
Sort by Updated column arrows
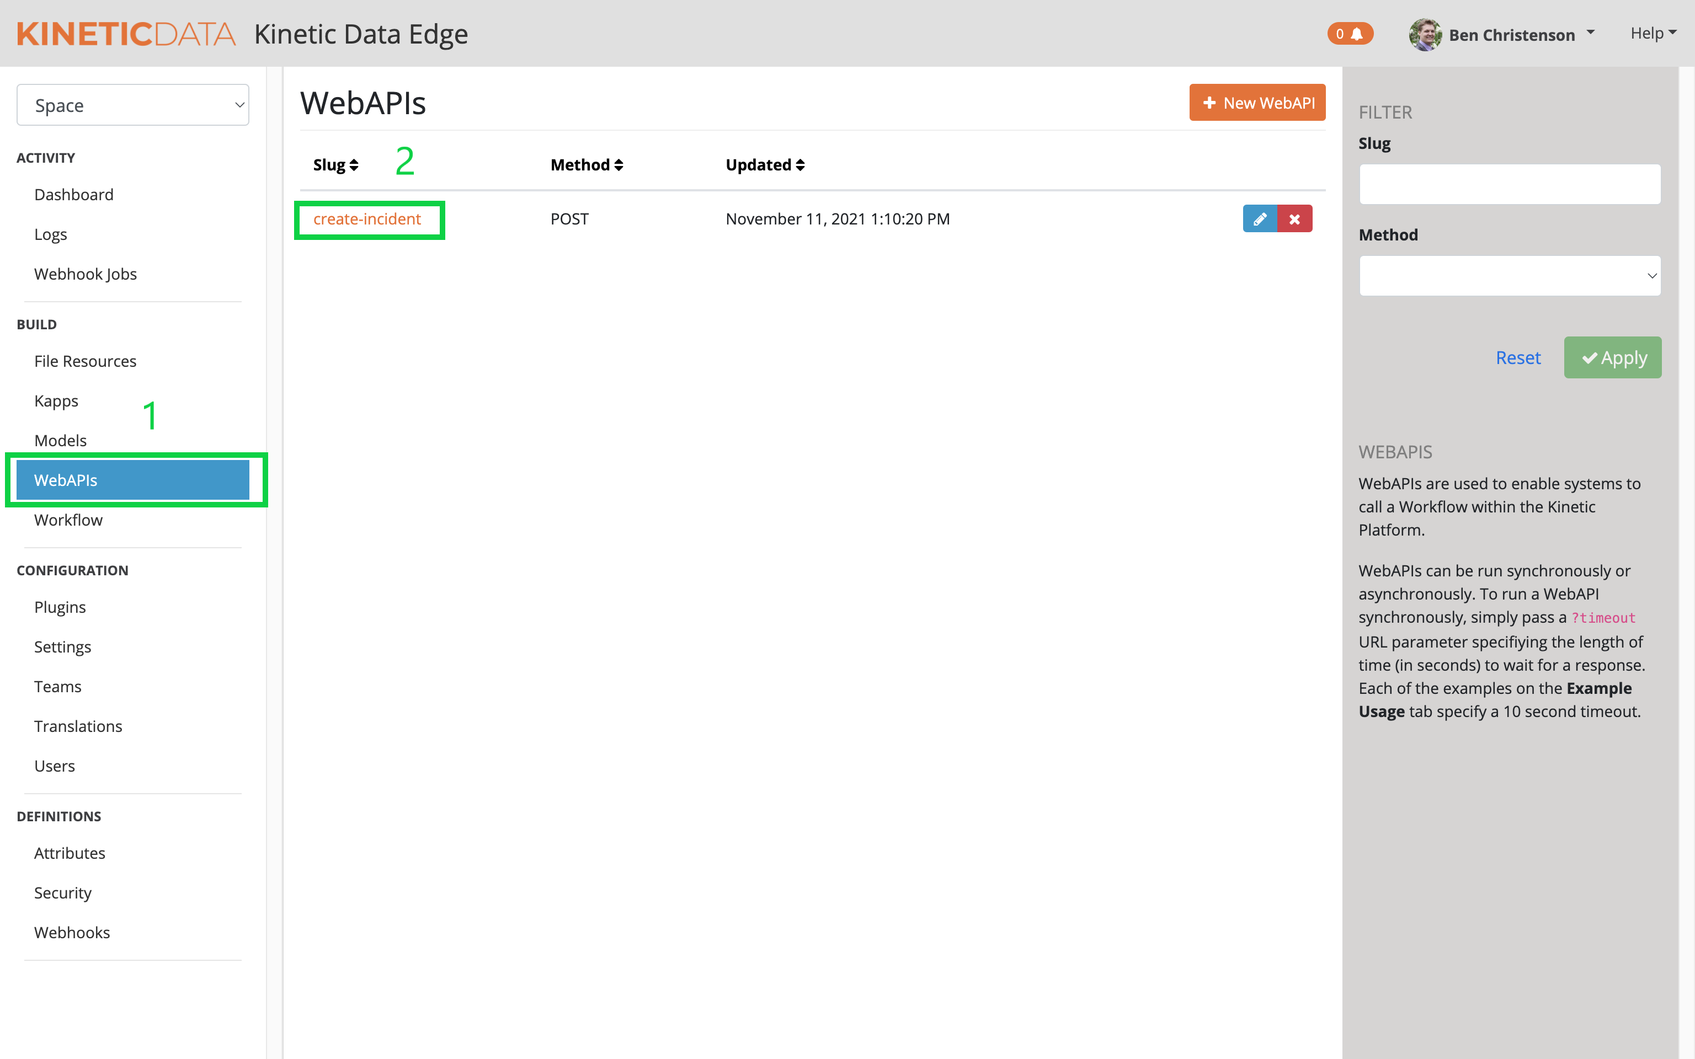tap(800, 165)
